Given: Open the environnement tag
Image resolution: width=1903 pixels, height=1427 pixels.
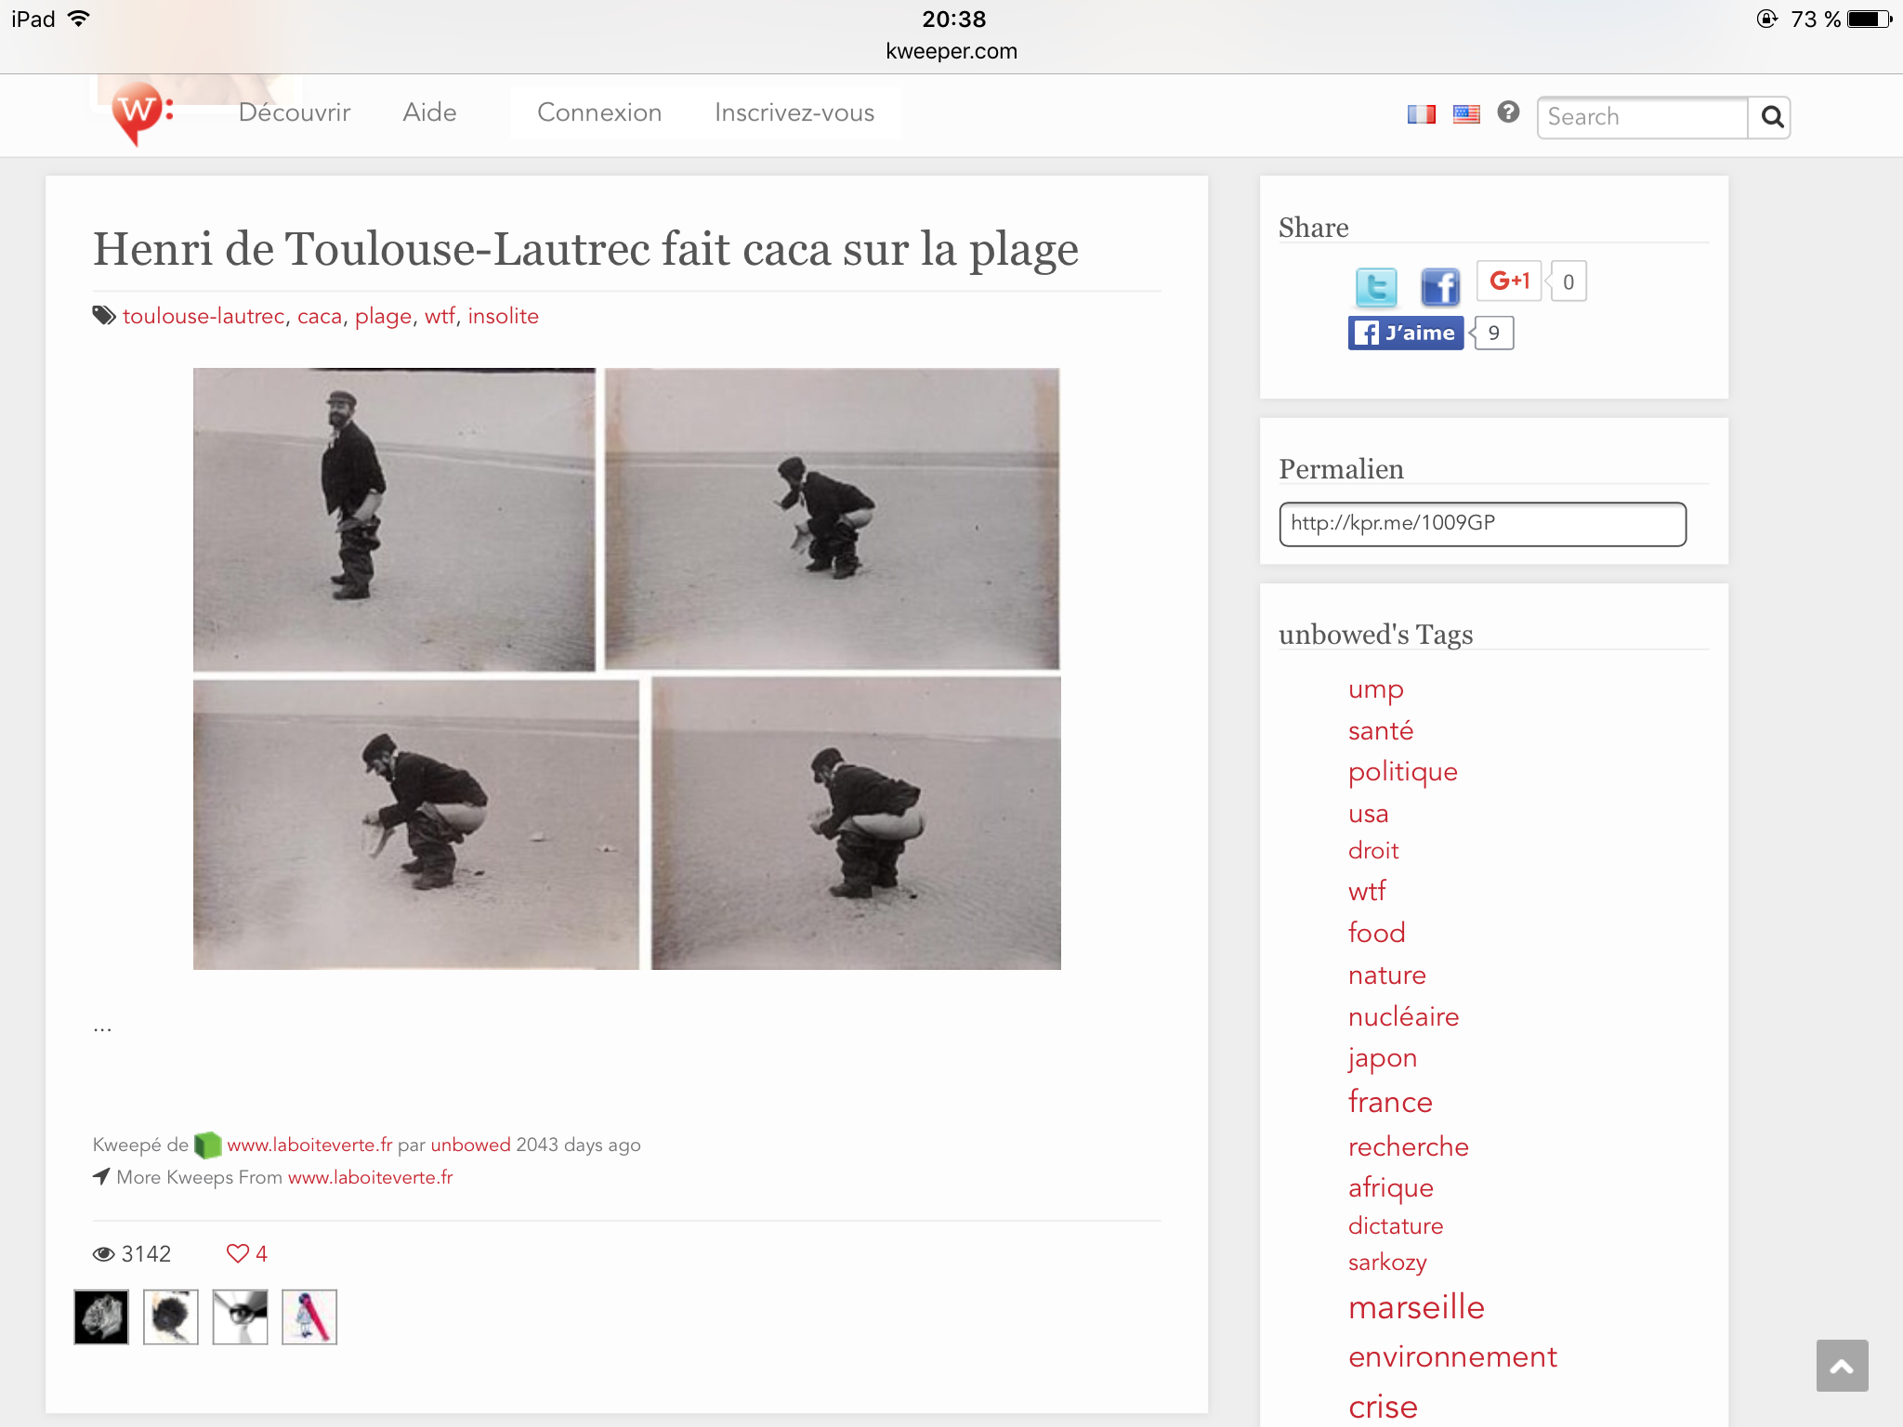Looking at the screenshot, I should pos(1452,1357).
